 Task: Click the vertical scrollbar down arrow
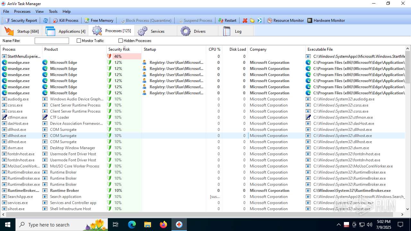[x=408, y=209]
